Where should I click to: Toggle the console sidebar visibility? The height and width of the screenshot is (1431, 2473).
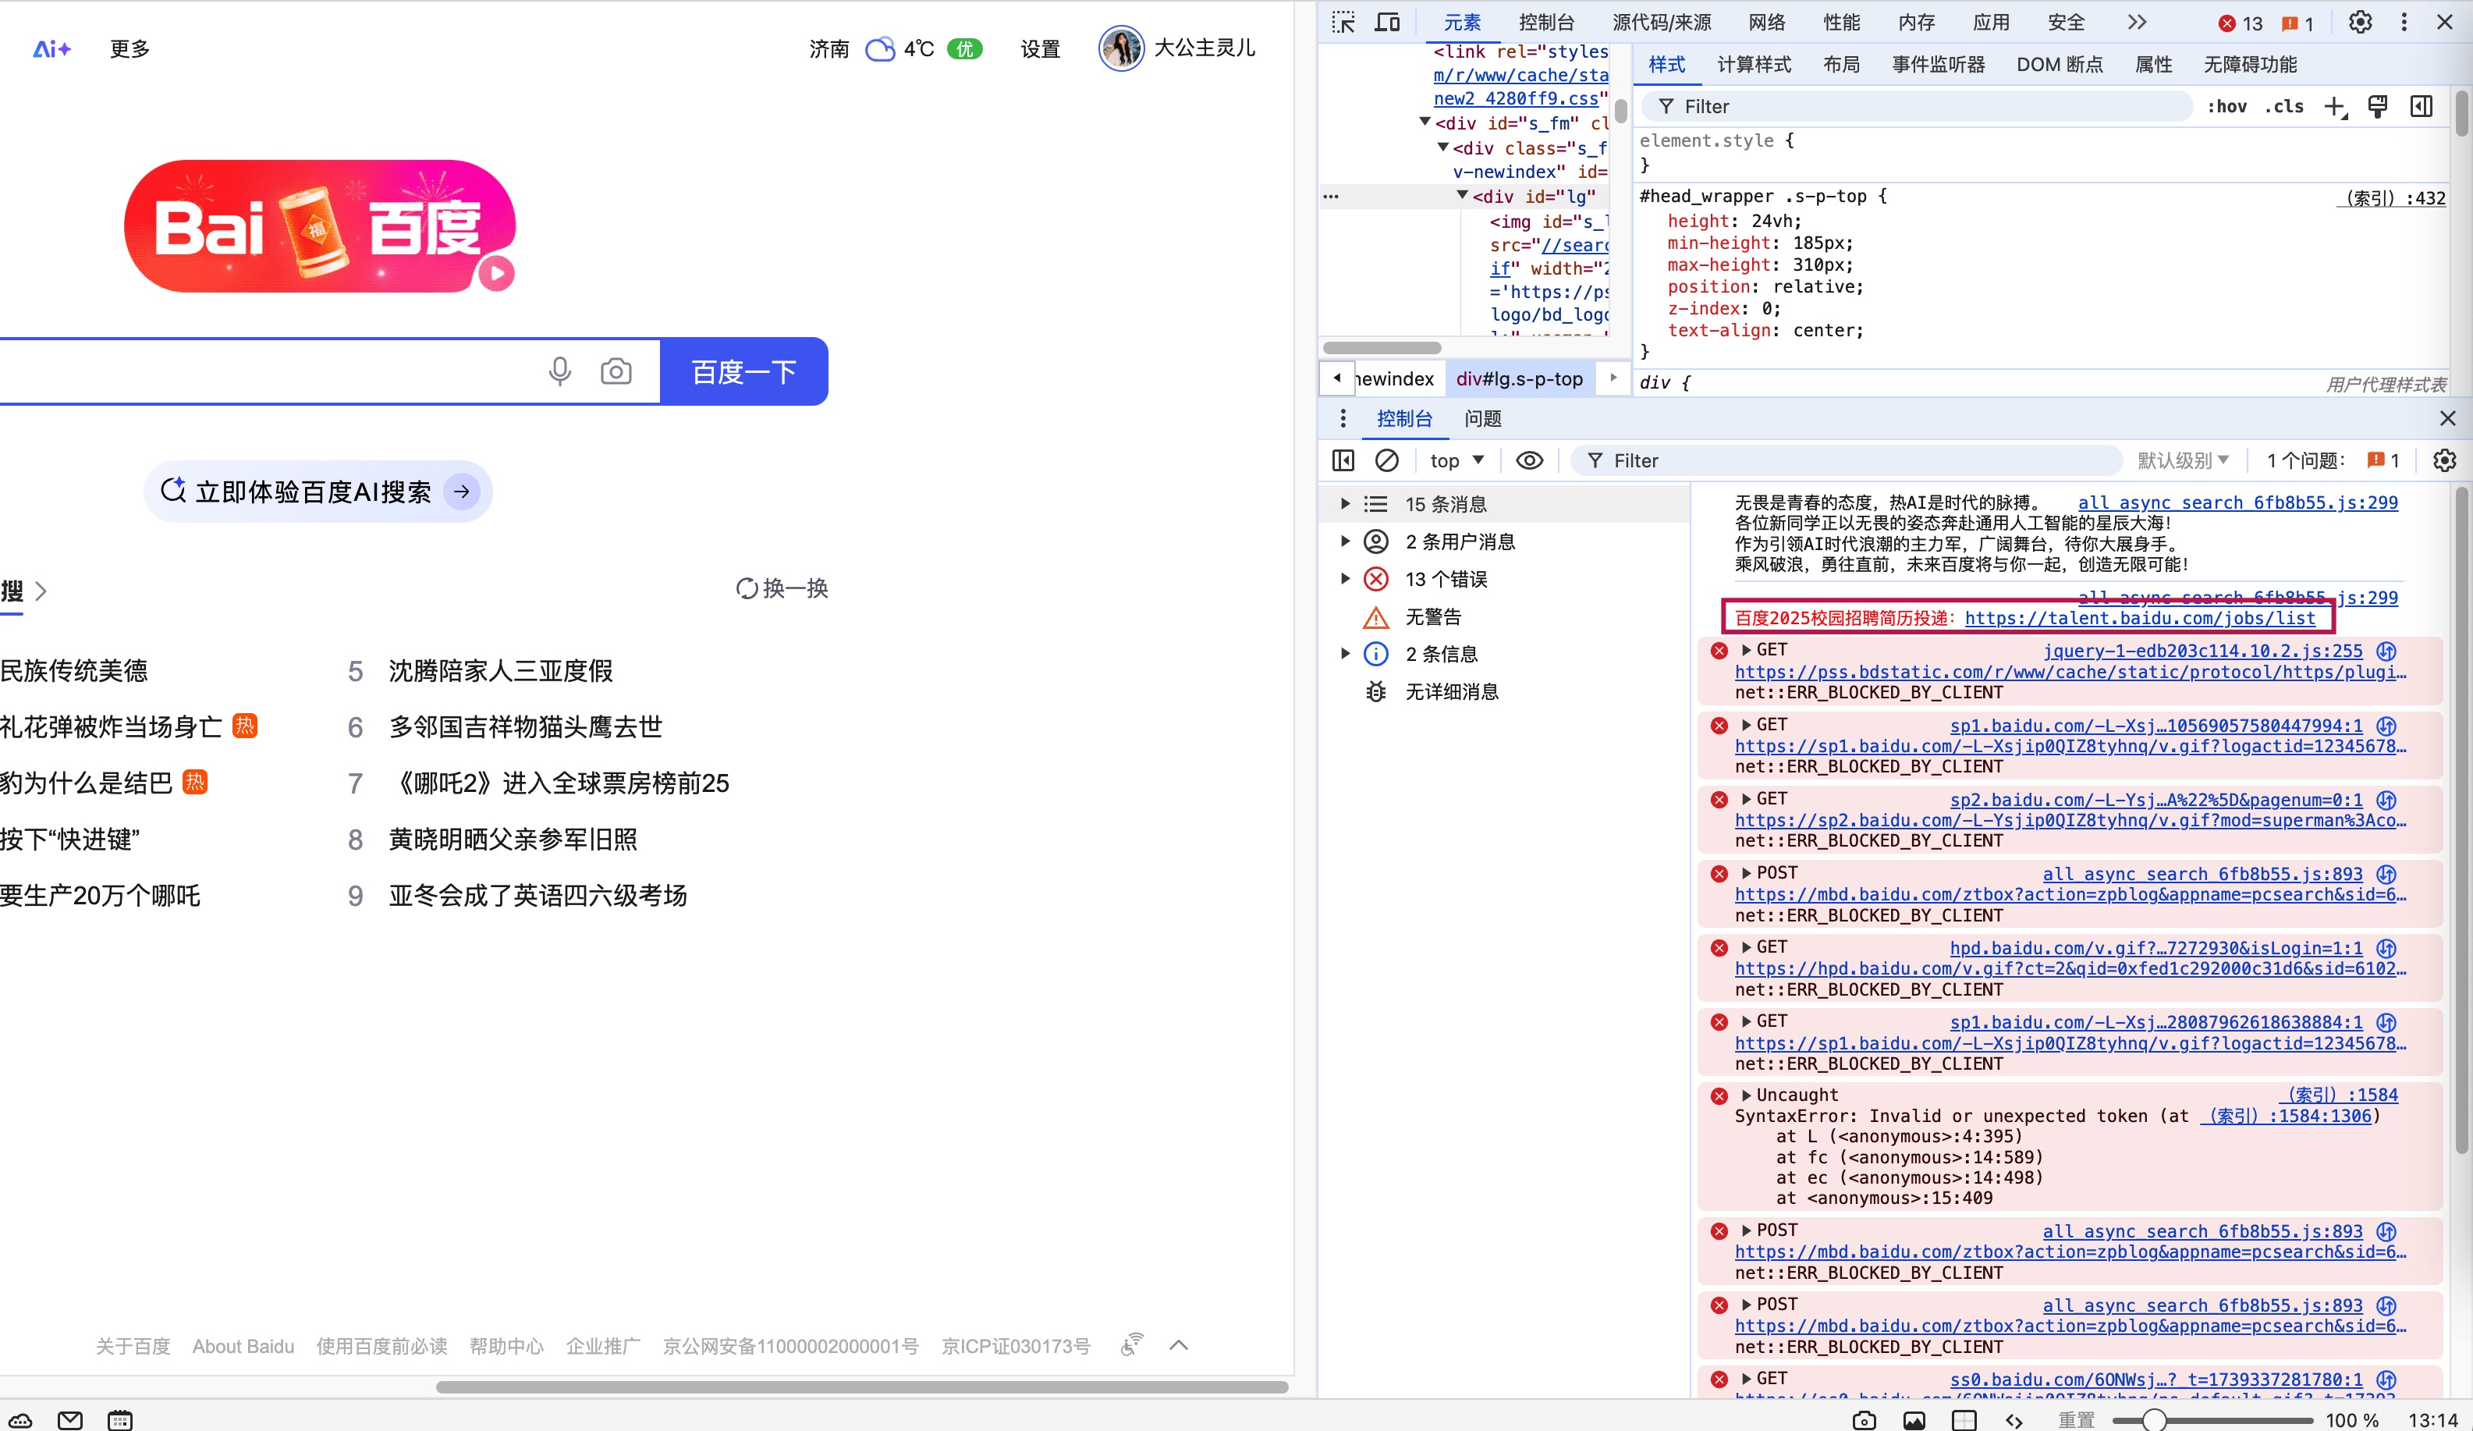[x=1343, y=460]
